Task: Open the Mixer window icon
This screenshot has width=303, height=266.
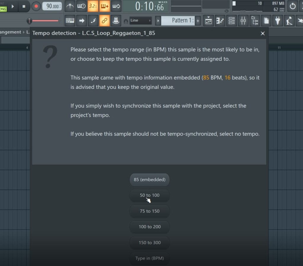Action: (243, 21)
